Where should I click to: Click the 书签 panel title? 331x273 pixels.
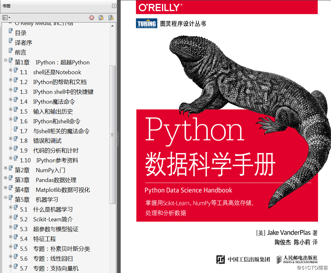(x=6, y=6)
